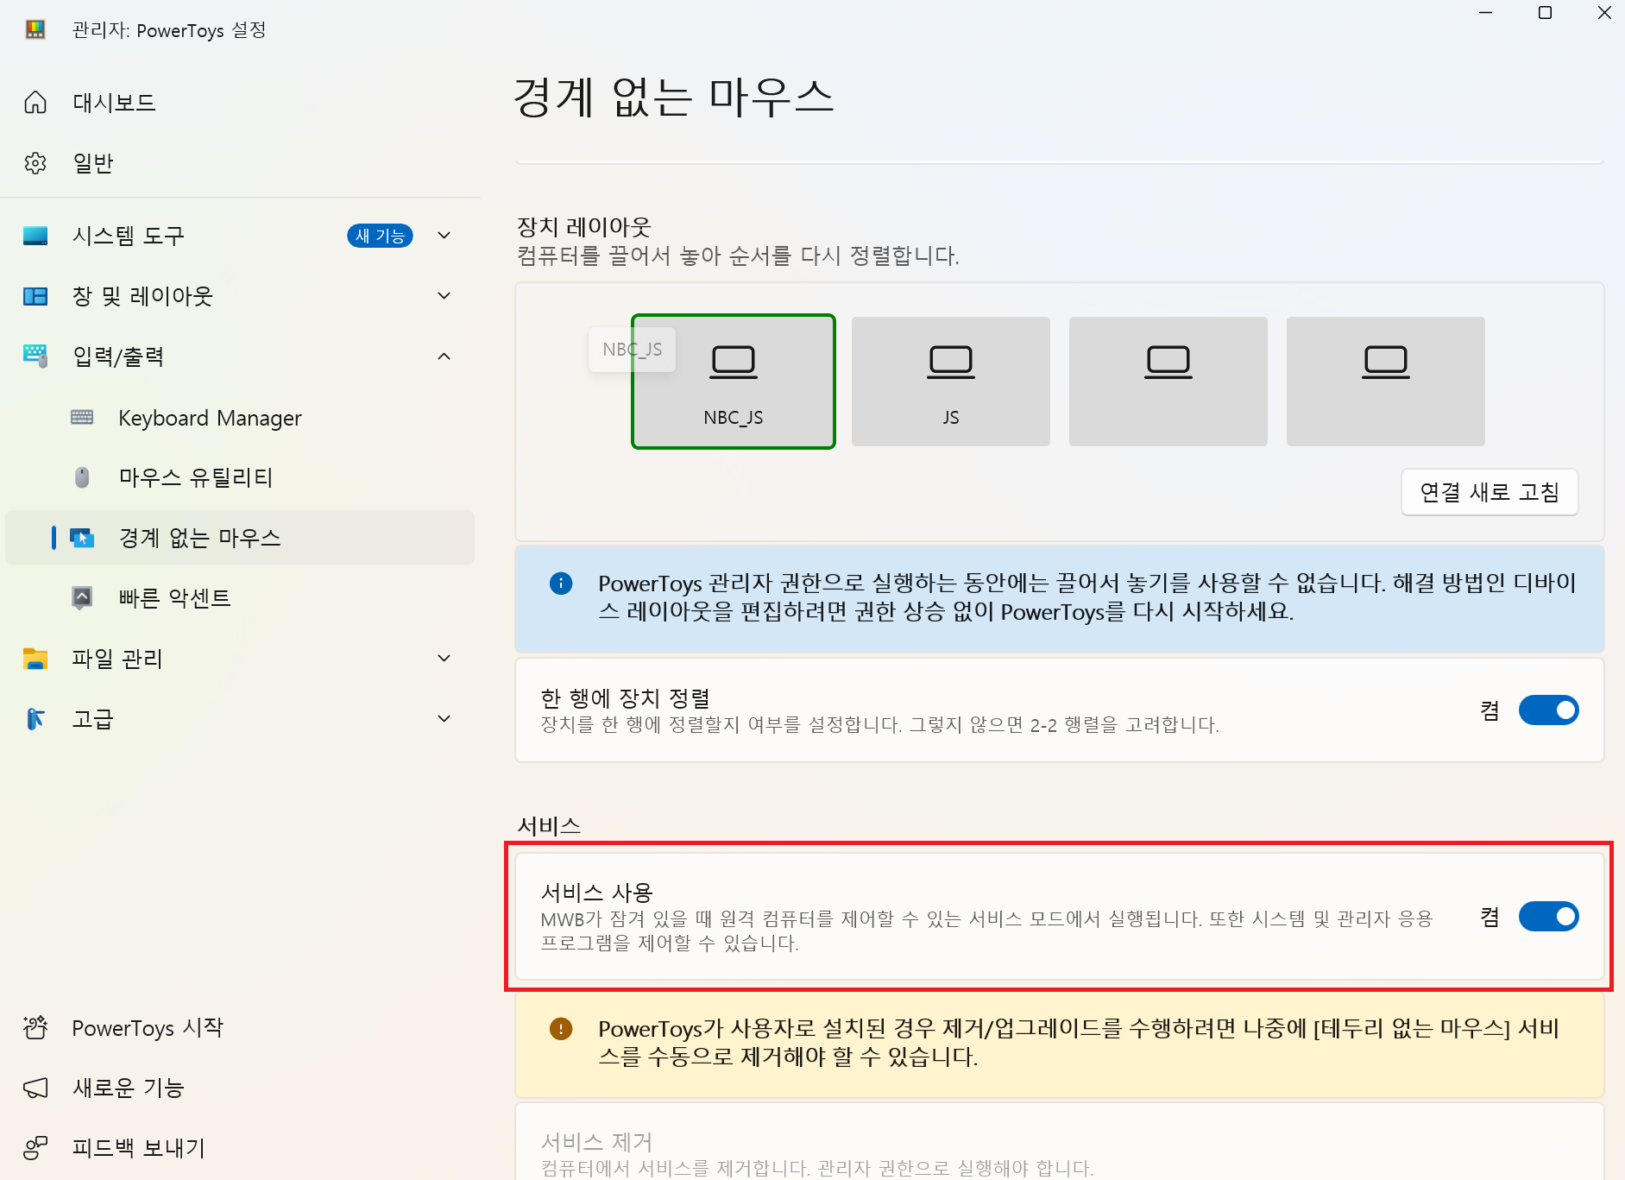
Task: Click the 고급 icon in sidebar
Action: pyautogui.click(x=35, y=719)
